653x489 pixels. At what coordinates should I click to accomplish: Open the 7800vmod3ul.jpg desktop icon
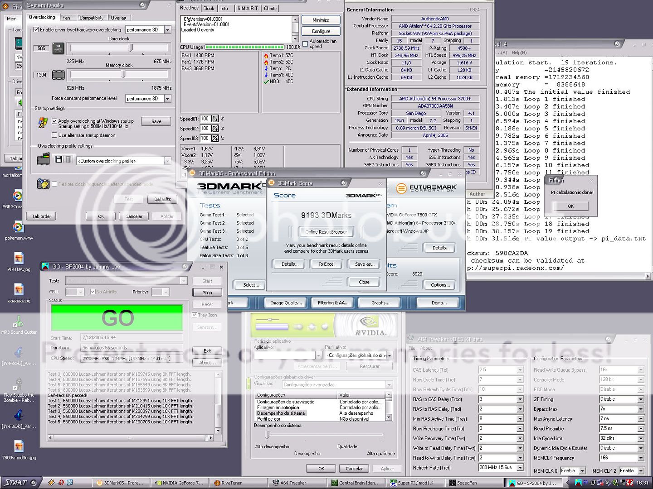coord(19,446)
